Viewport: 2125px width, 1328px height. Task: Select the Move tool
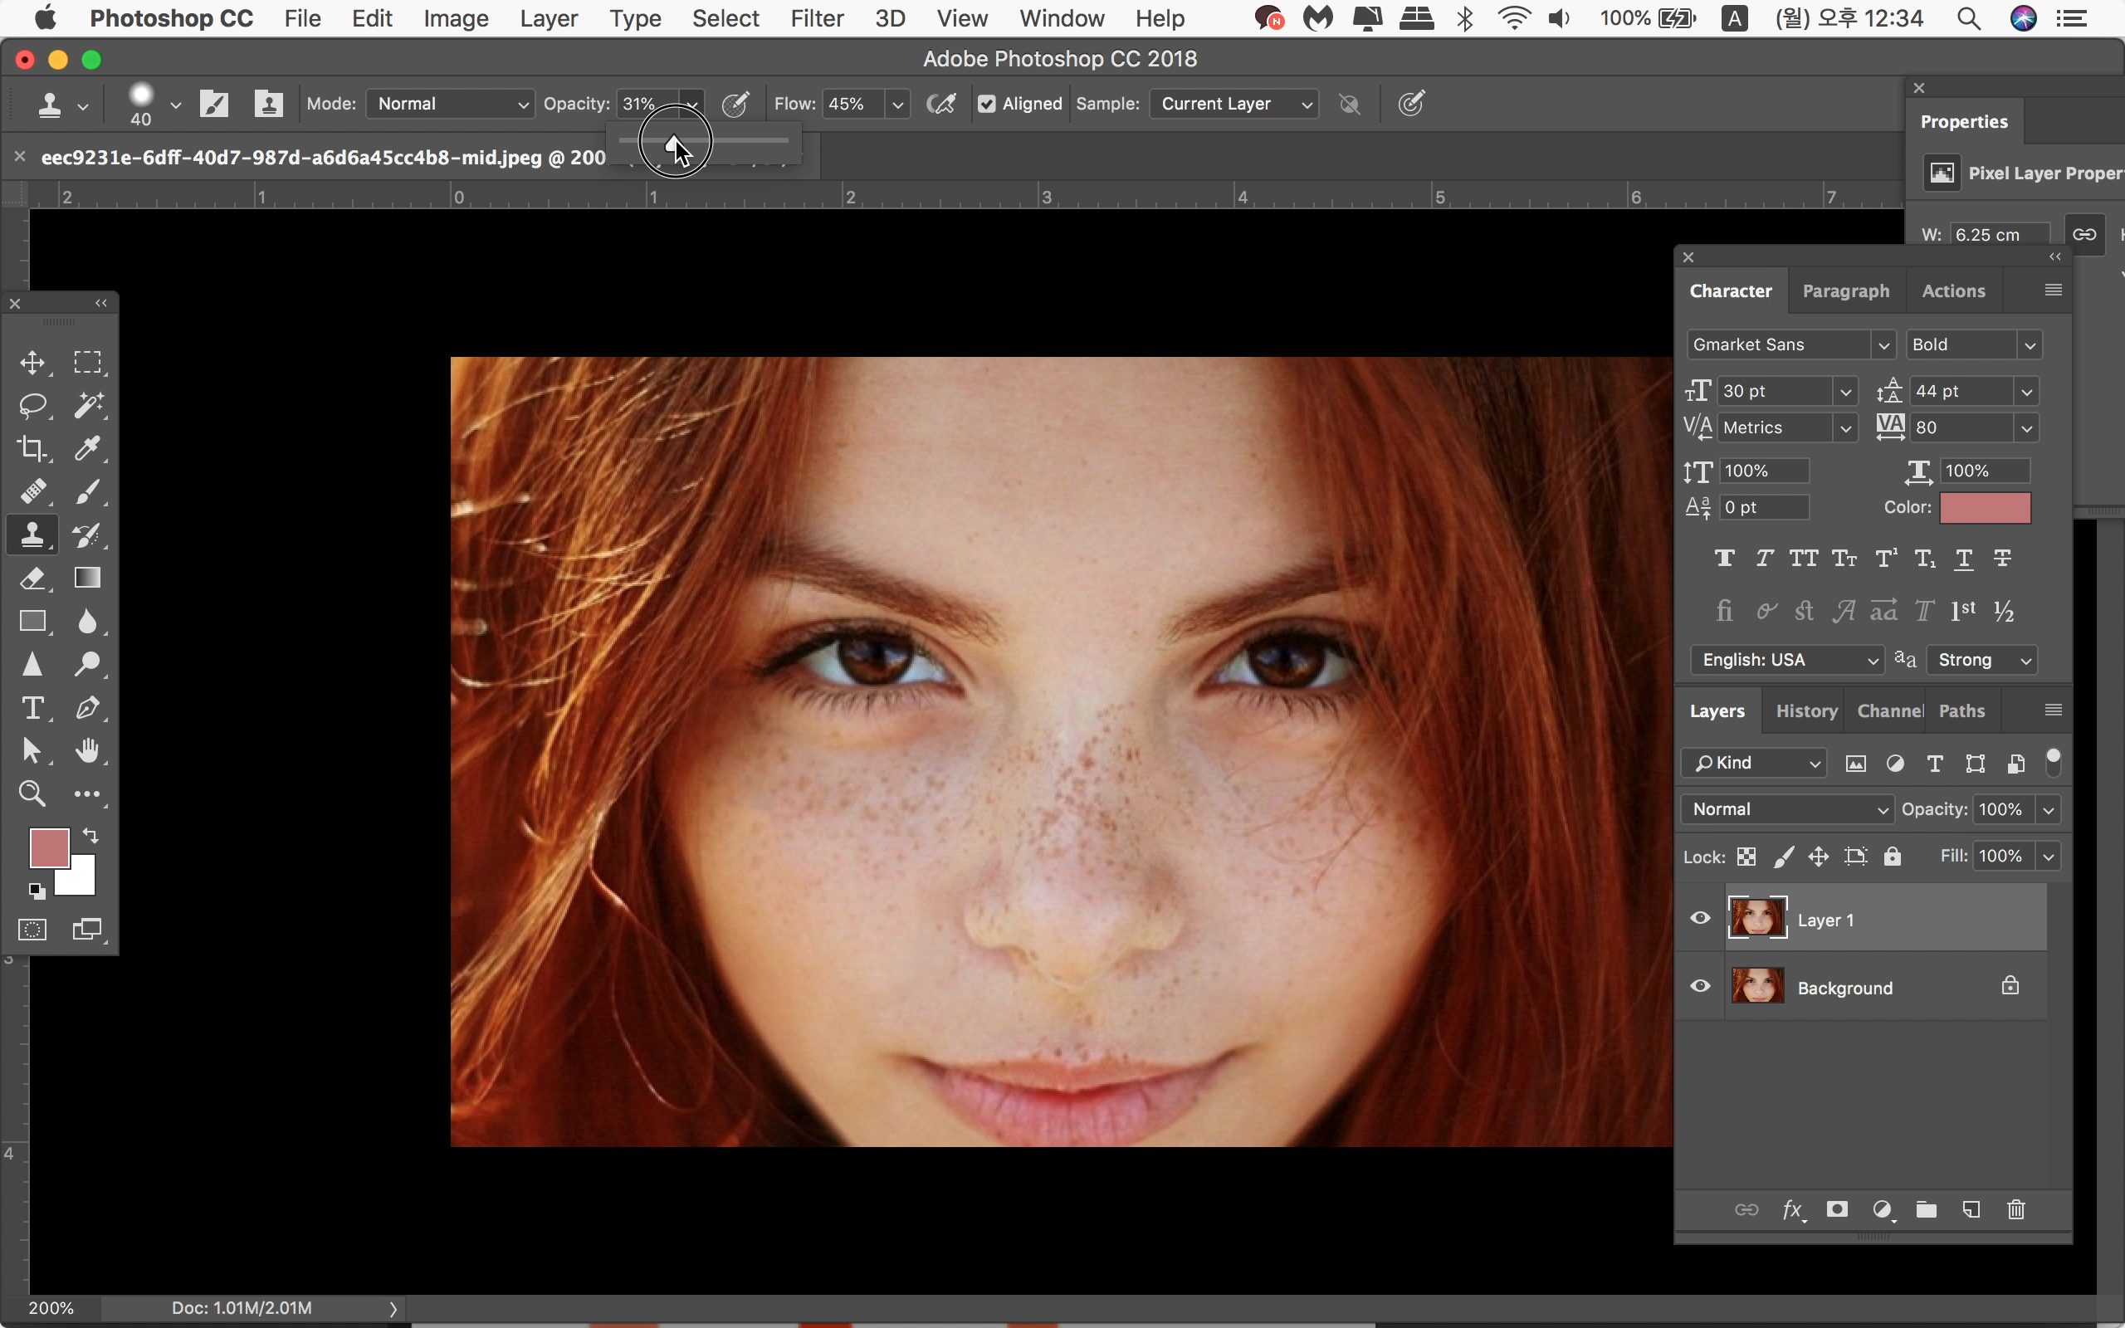(32, 363)
